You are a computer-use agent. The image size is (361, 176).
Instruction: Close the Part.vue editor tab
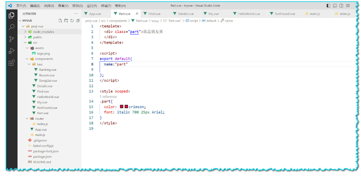137,14
